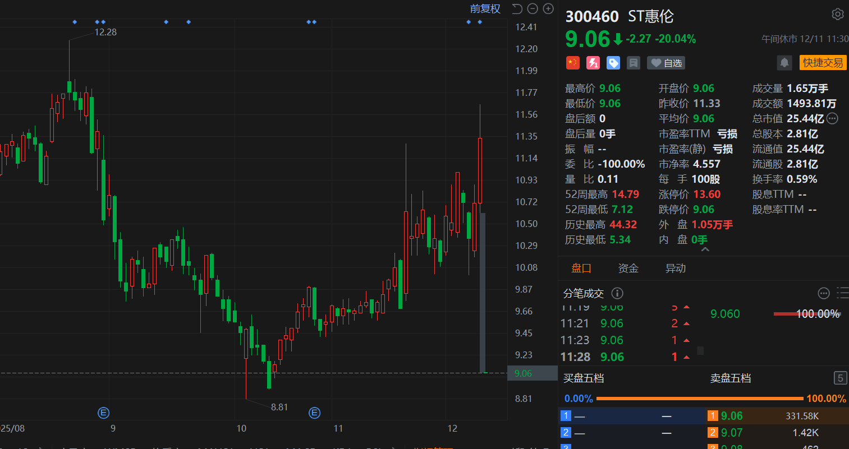Click the buy/sell ratio orange bar
The width and height of the screenshot is (849, 449).
[699, 399]
